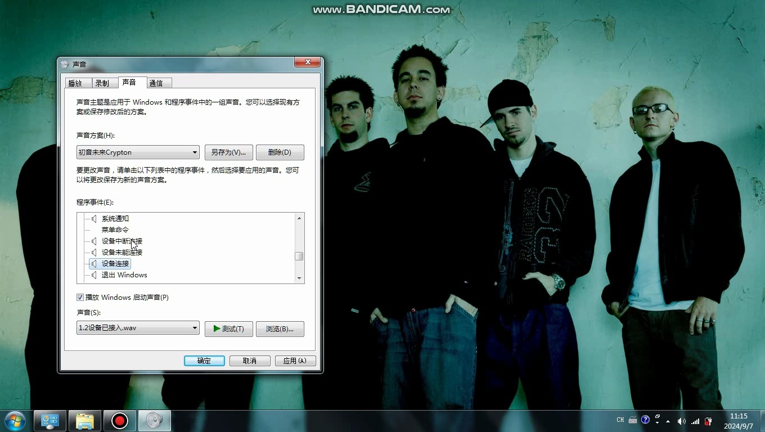Click the volume speaker icon in system tray
The height and width of the screenshot is (432, 765).
coord(681,421)
